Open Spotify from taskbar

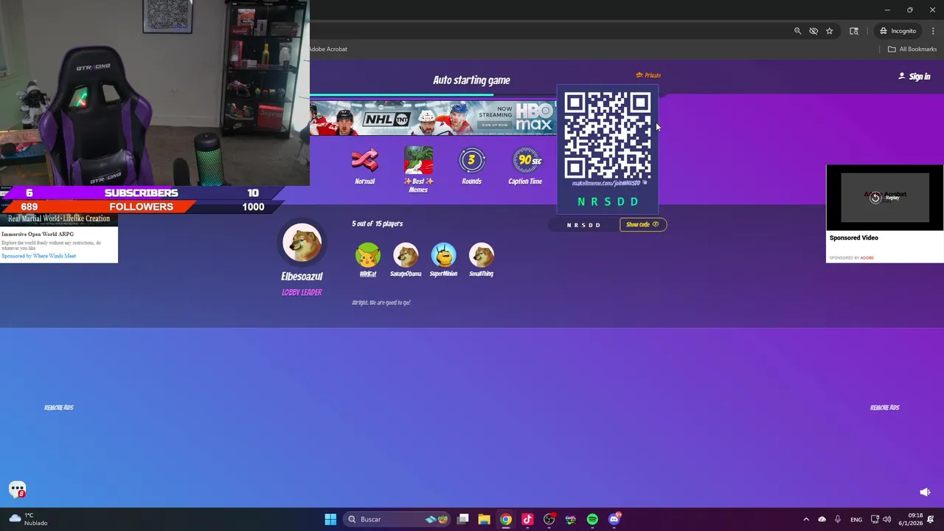coord(592,519)
